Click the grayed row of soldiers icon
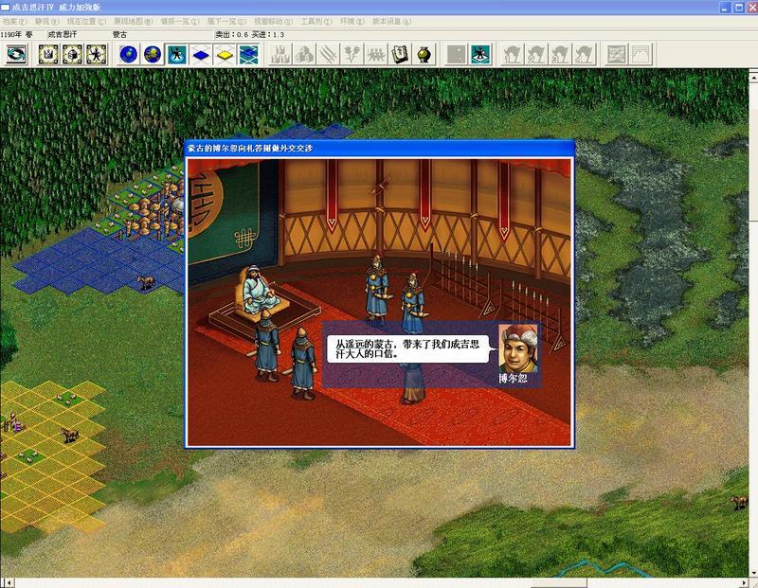758x588 pixels. pyautogui.click(x=376, y=54)
